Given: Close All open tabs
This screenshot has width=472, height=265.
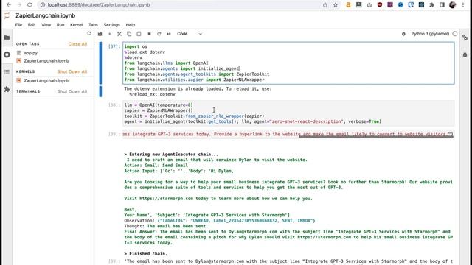Looking at the screenshot, I should pyautogui.click(x=77, y=44).
